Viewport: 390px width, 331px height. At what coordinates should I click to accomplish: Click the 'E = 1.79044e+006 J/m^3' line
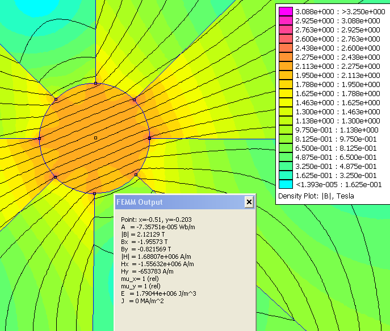point(159,293)
